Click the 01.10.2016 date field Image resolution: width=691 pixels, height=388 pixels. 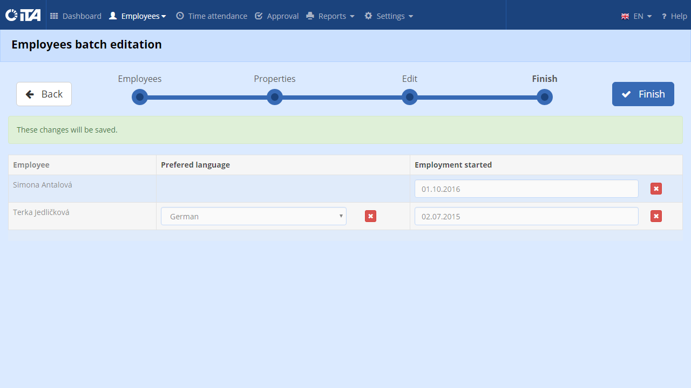(x=526, y=189)
